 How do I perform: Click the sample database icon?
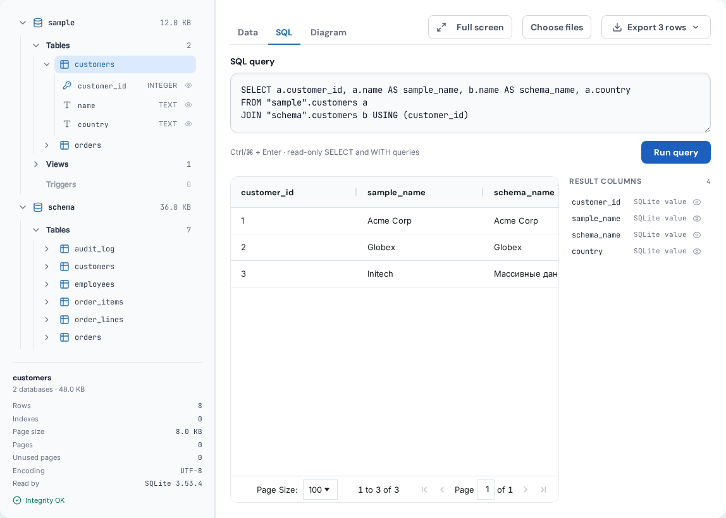pos(38,23)
